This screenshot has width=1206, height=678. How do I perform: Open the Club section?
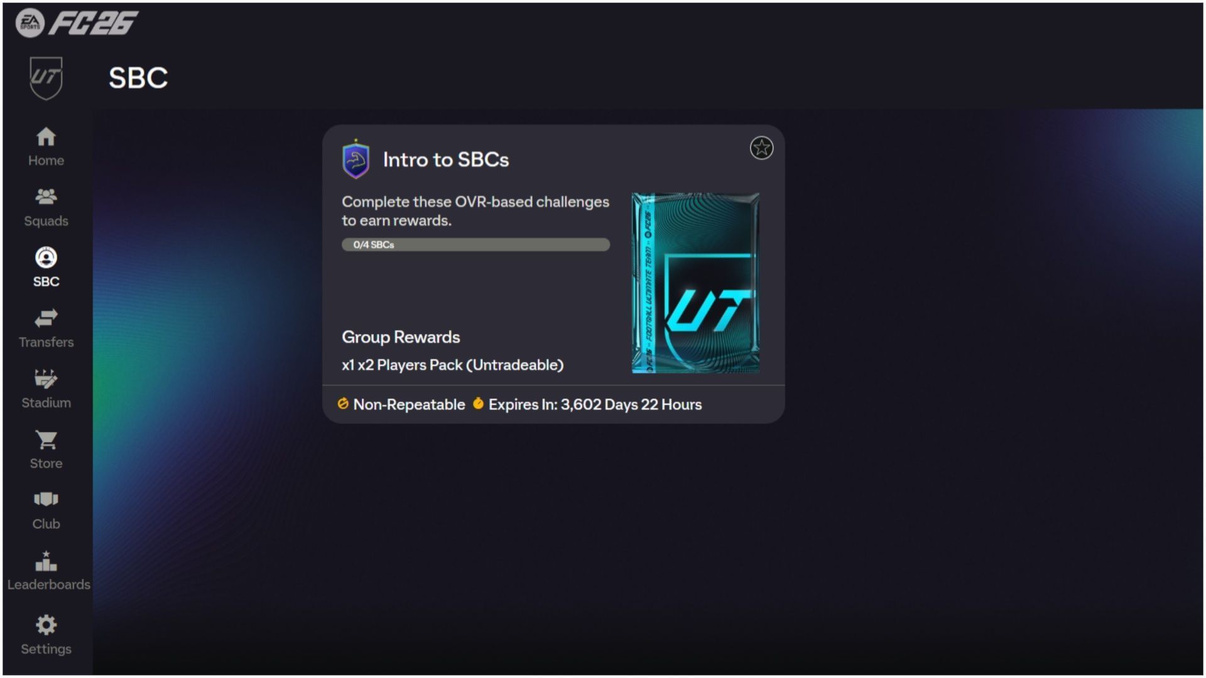46,511
